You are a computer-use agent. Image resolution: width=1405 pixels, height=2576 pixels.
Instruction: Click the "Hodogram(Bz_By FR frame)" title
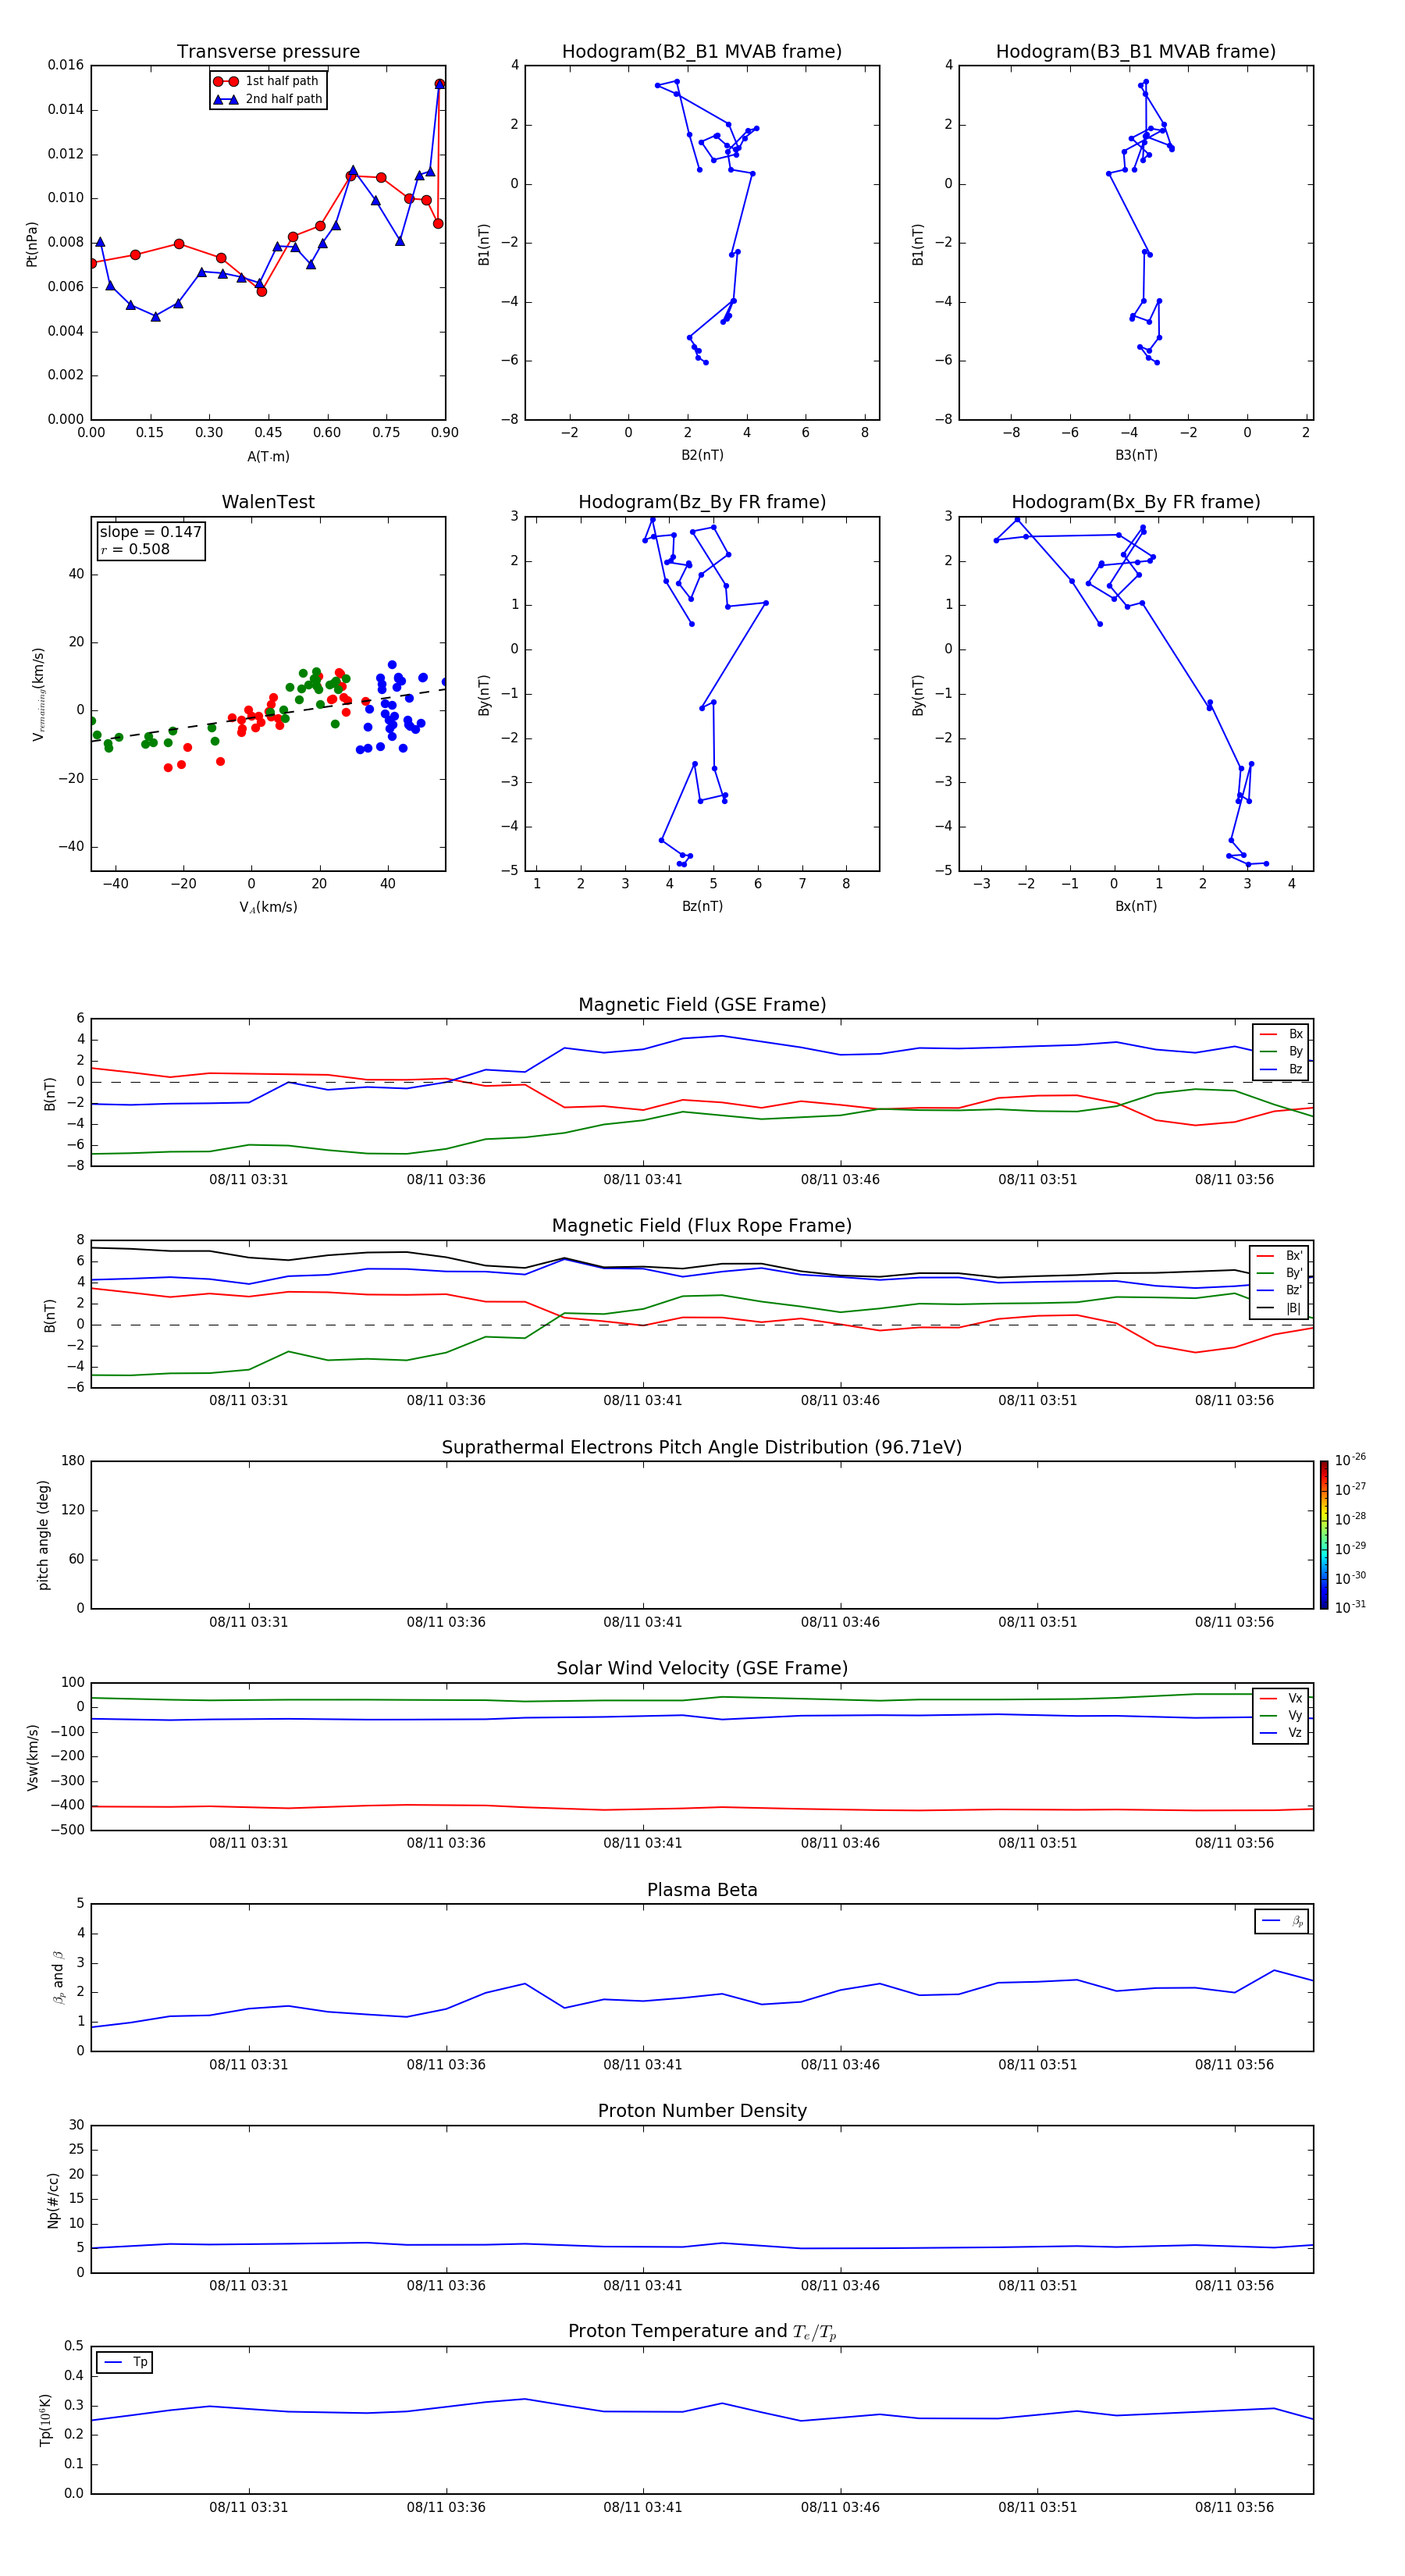702,502
